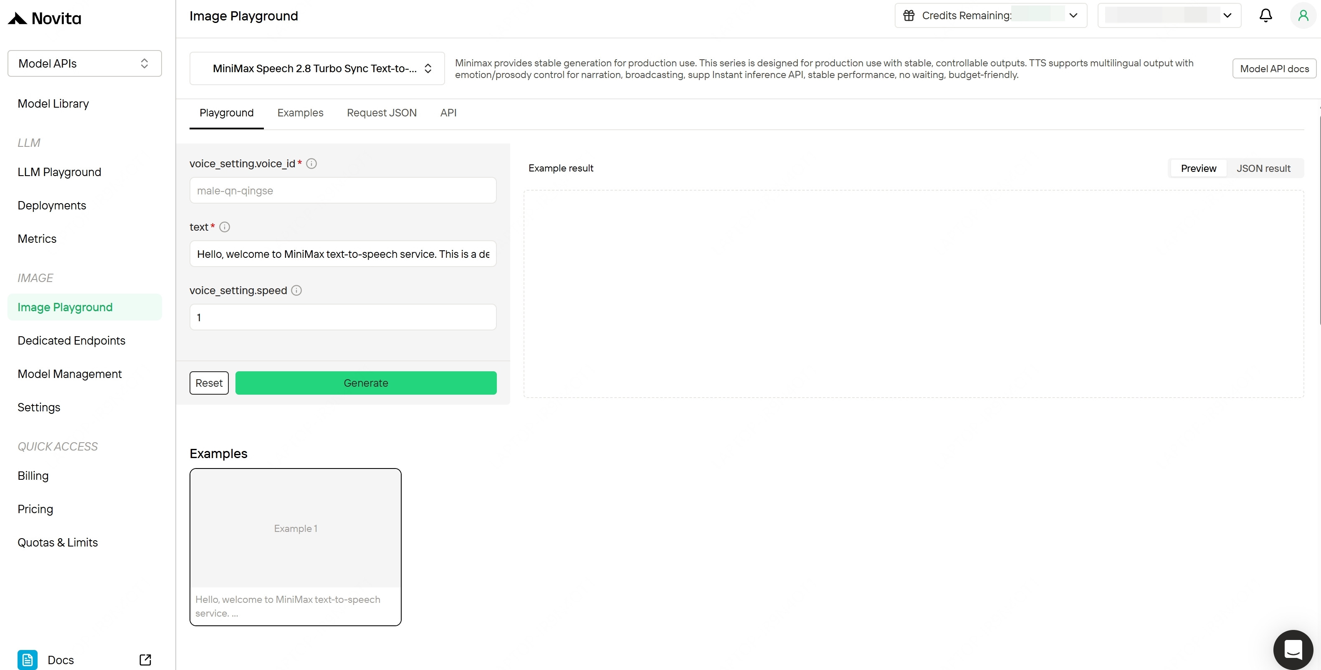
Task: Focus the text input field
Action: click(343, 254)
